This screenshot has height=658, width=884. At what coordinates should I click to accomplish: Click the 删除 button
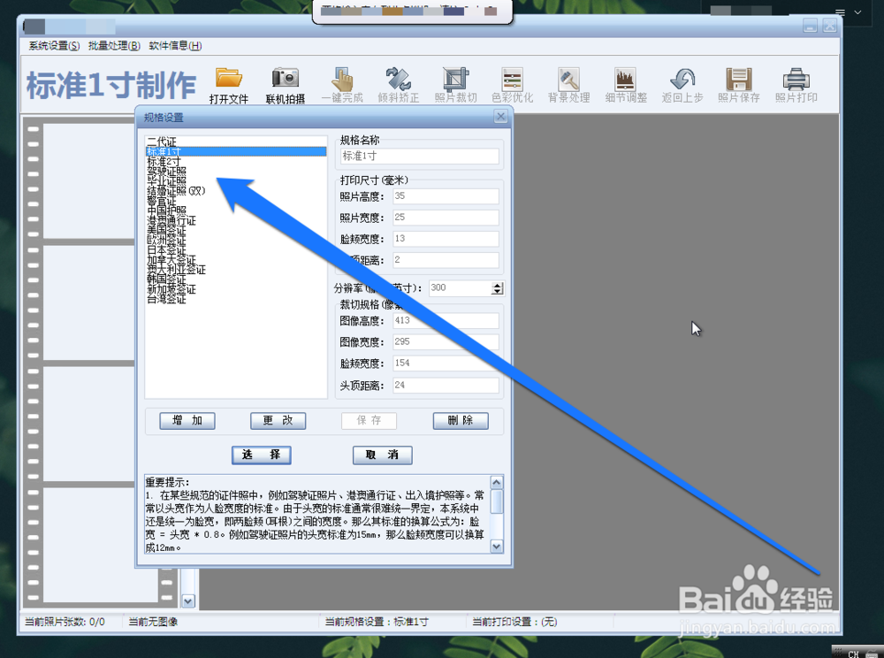tap(461, 421)
